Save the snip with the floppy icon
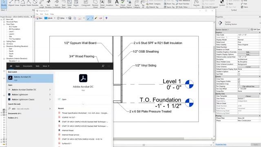 (70, 18)
